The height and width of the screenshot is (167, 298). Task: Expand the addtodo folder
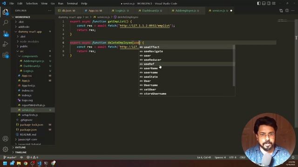pos(24,27)
